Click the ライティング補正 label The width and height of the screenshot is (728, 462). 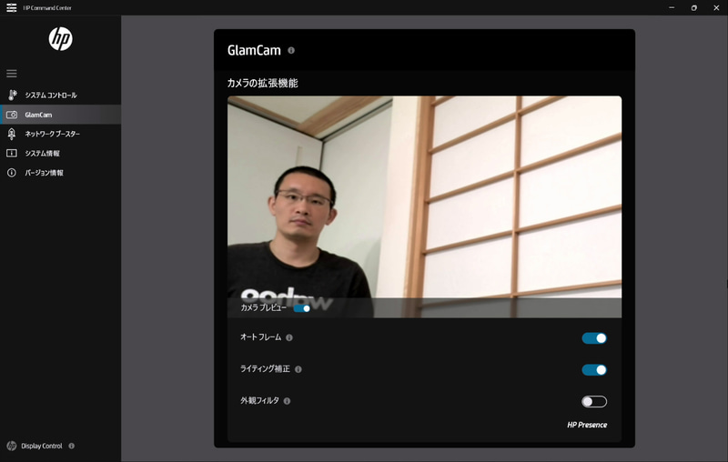point(265,368)
